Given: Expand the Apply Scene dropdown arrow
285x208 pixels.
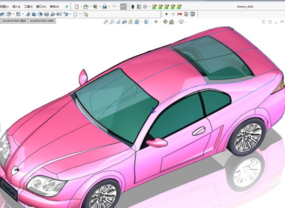Looking at the screenshot, I should (176, 22).
